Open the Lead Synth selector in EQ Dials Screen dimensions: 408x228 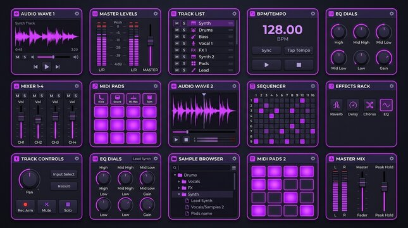pos(142,159)
